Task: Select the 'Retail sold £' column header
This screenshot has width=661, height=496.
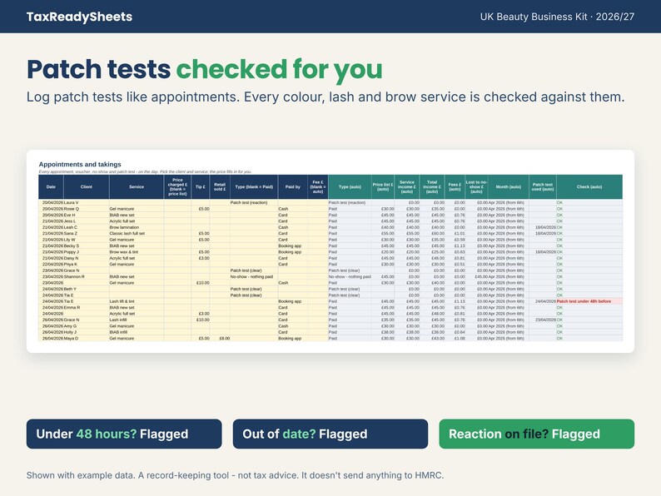Action: pyautogui.click(x=220, y=186)
